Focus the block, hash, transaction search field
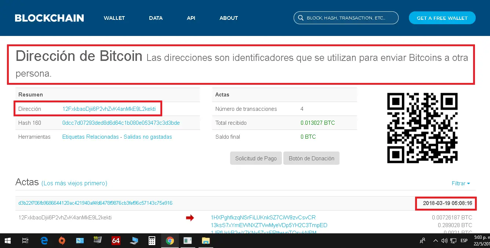Viewport: 490px width, 248px height. [x=346, y=18]
